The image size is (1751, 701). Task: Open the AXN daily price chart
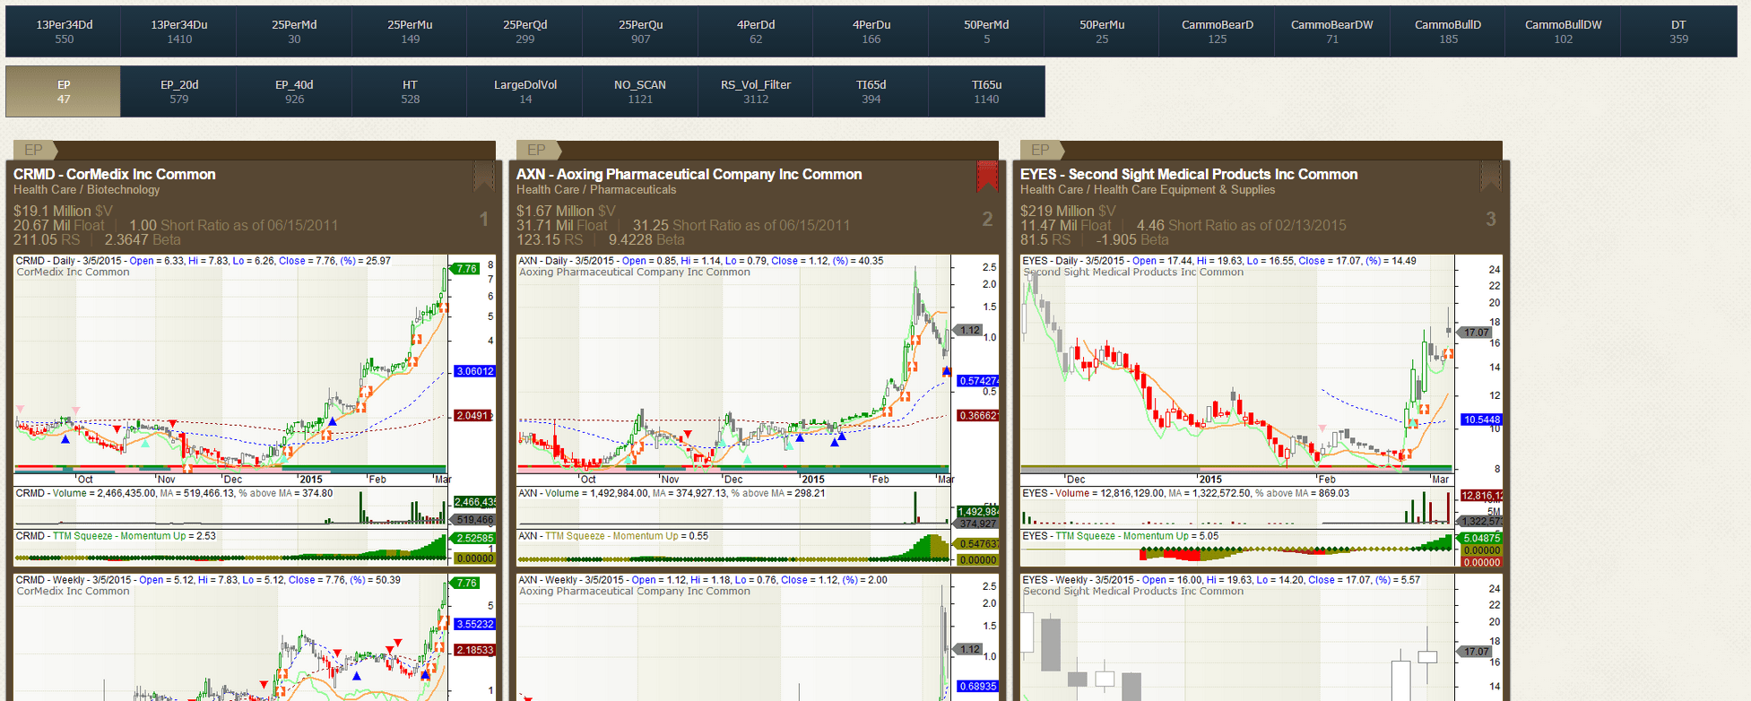coord(758,369)
